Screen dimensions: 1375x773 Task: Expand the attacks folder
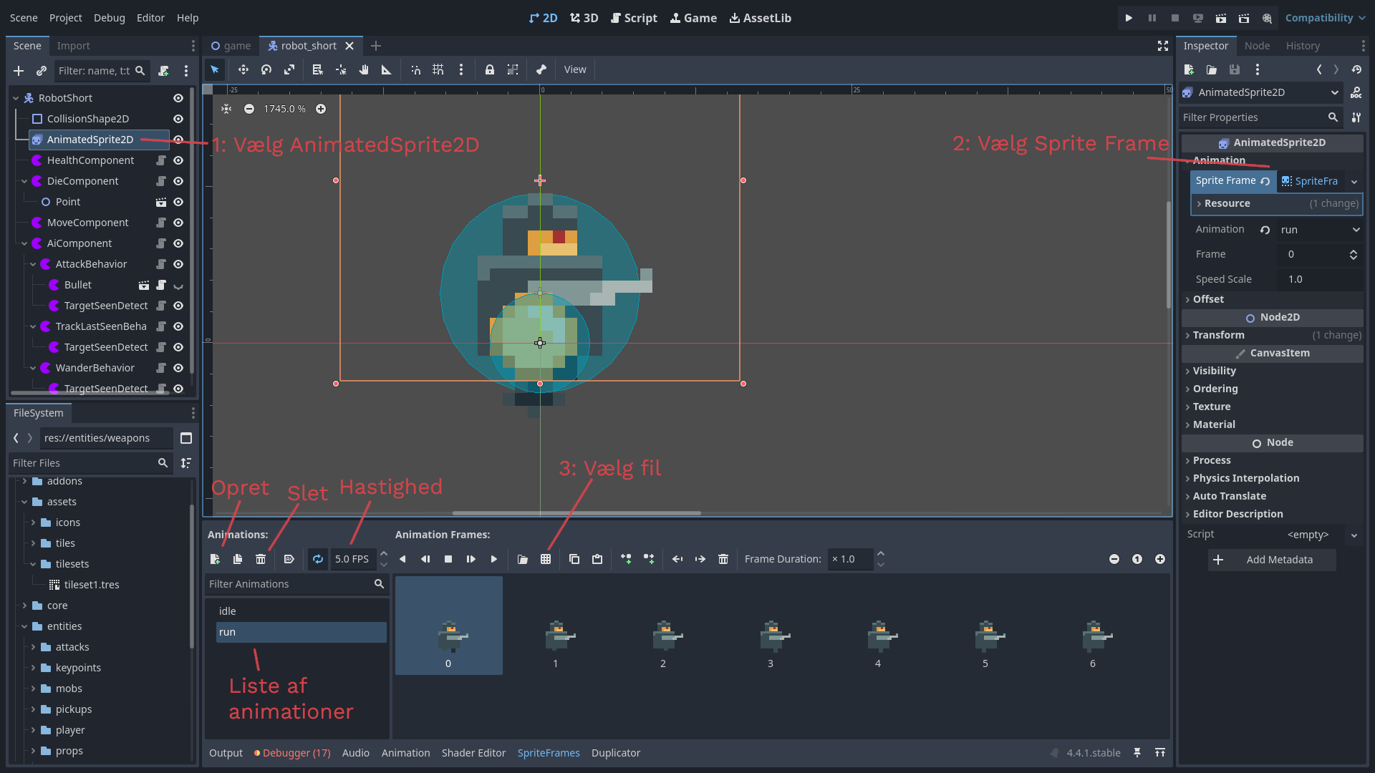click(33, 647)
